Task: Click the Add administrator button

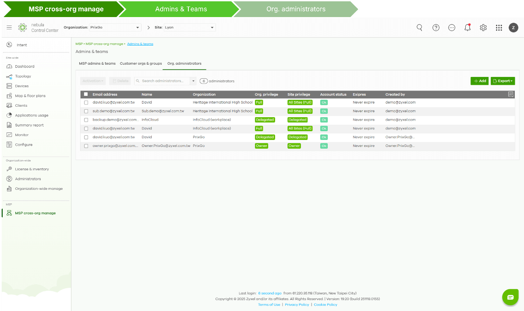Action: (x=479, y=81)
